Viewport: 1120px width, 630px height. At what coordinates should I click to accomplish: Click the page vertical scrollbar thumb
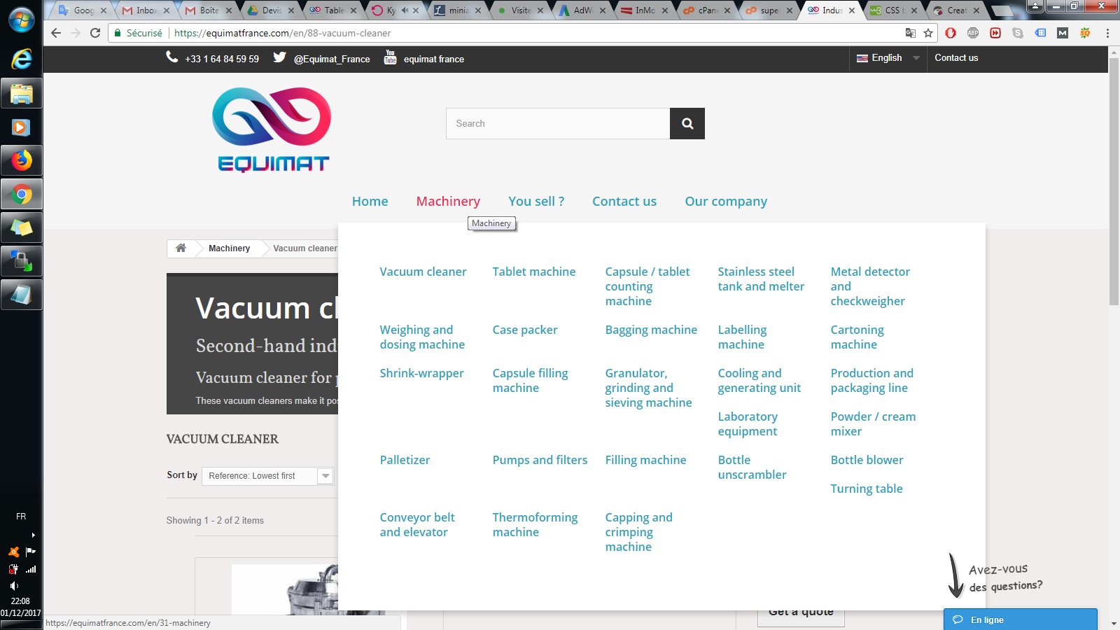pos(1114,181)
